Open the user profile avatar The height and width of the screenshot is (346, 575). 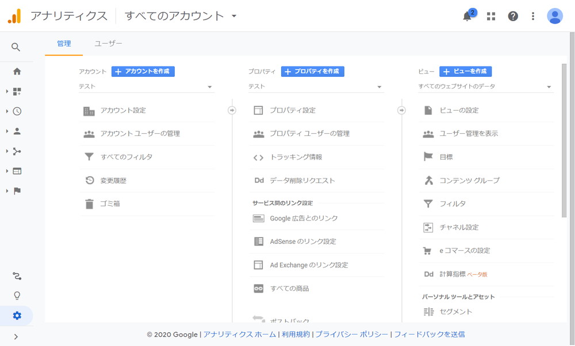[555, 16]
